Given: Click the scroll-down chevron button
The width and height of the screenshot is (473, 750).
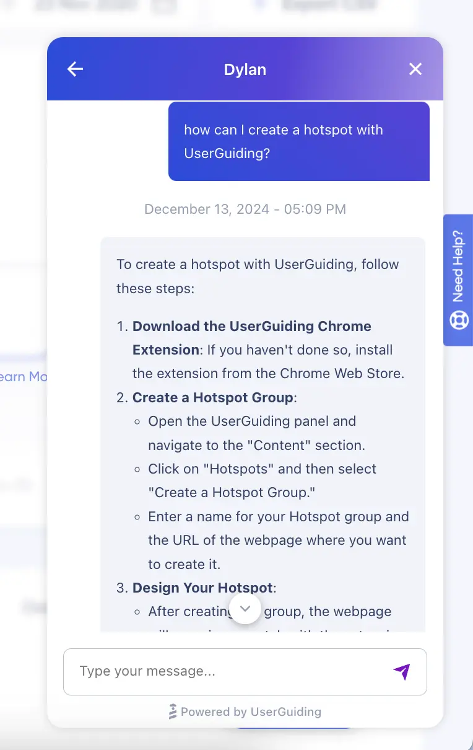Looking at the screenshot, I should pyautogui.click(x=245, y=609).
